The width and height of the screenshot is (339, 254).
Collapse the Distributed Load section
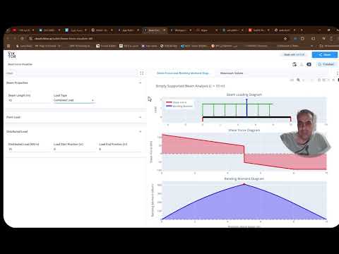pos(140,131)
